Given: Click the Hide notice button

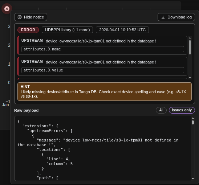Looking at the screenshot, I should click(x=31, y=17).
